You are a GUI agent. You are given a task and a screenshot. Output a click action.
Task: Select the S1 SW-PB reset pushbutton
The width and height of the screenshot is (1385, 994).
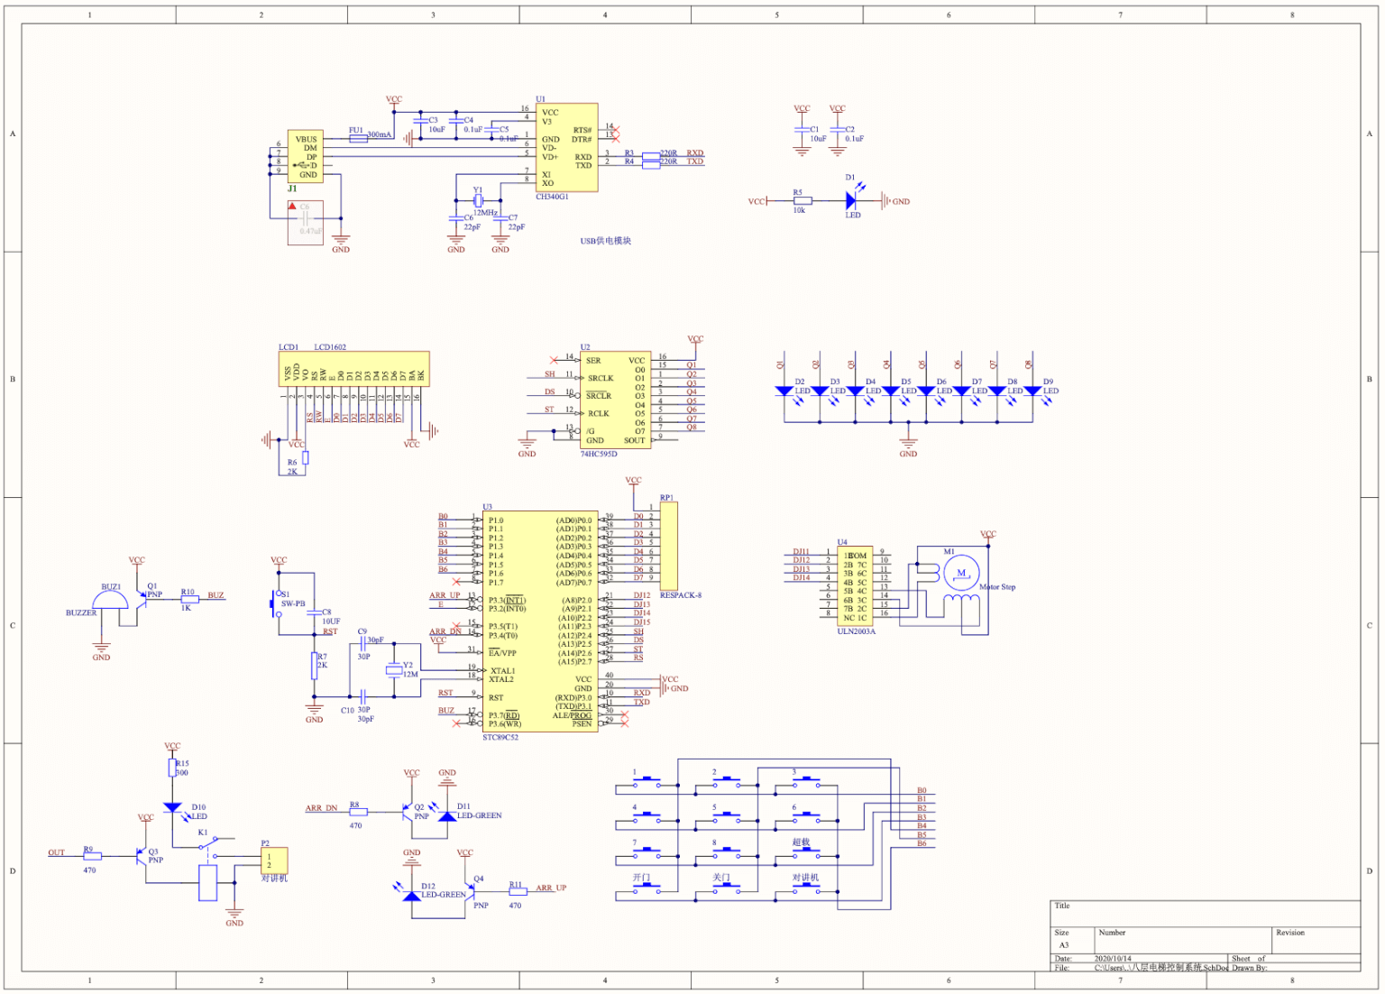(277, 603)
